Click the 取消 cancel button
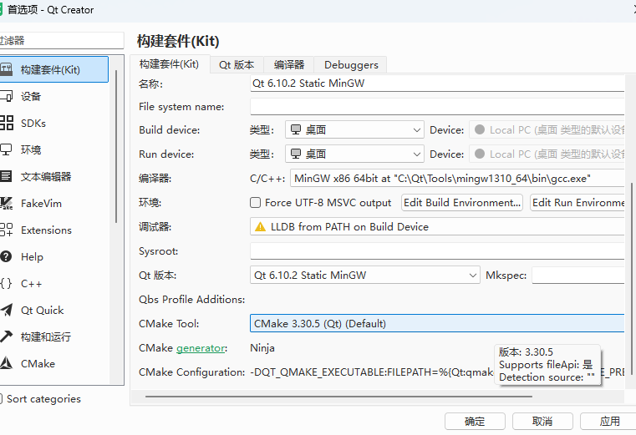 [542, 421]
